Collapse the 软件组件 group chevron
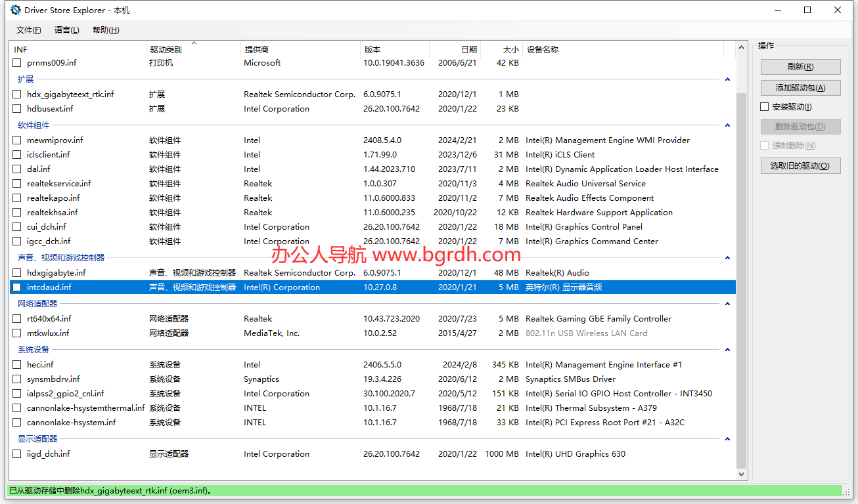 (x=727, y=125)
